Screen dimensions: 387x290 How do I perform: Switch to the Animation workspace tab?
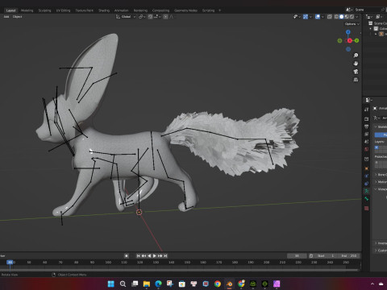[122, 10]
